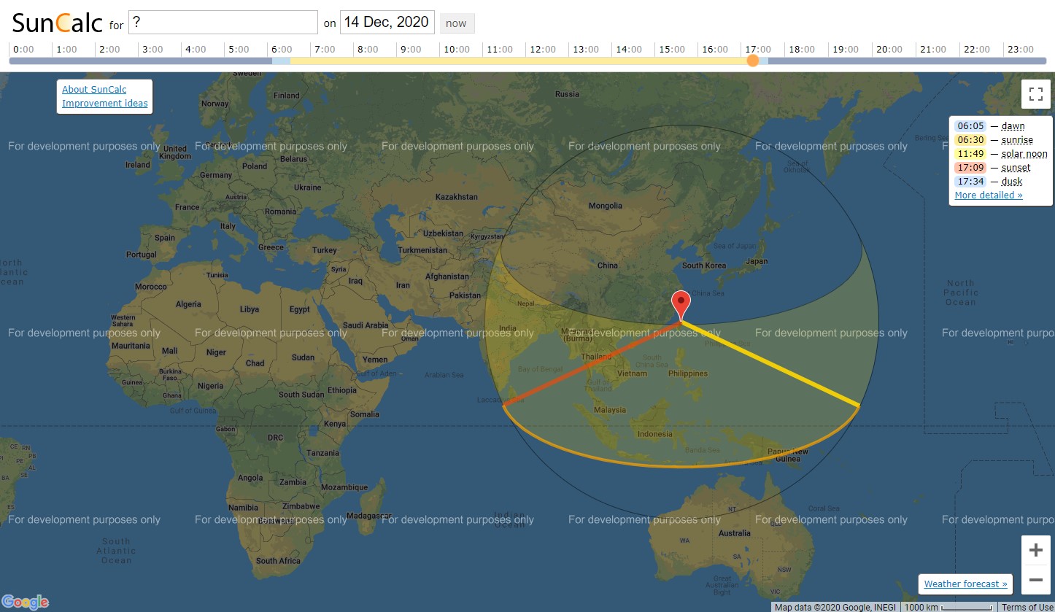Zoom out the map with minus button
Image resolution: width=1055 pixels, height=612 pixels.
click(1035, 580)
